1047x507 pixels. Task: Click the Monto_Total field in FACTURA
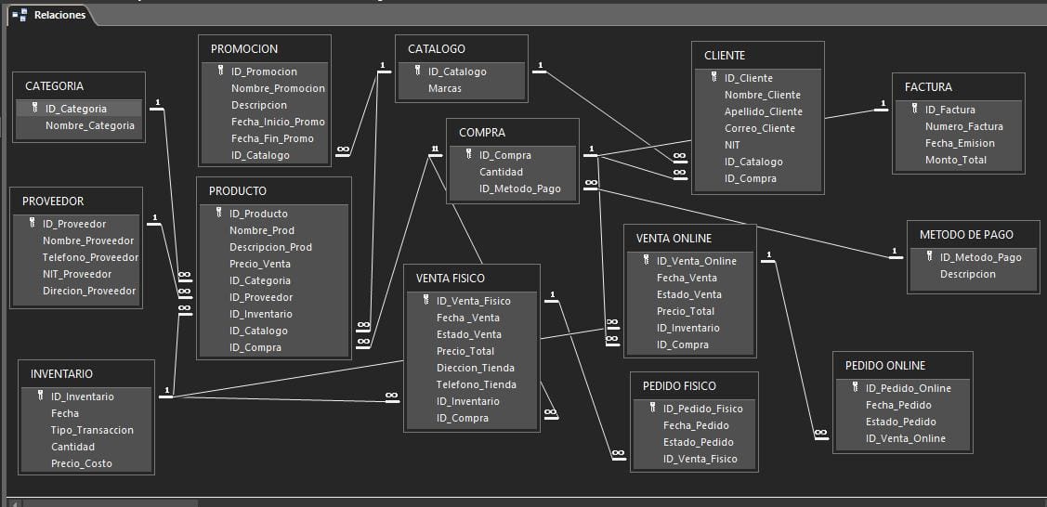click(x=955, y=160)
